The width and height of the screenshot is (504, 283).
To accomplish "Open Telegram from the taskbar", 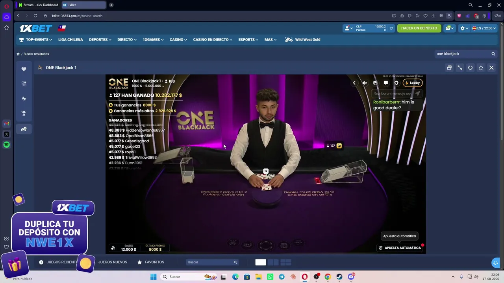I will pyautogui.click(x=282, y=277).
